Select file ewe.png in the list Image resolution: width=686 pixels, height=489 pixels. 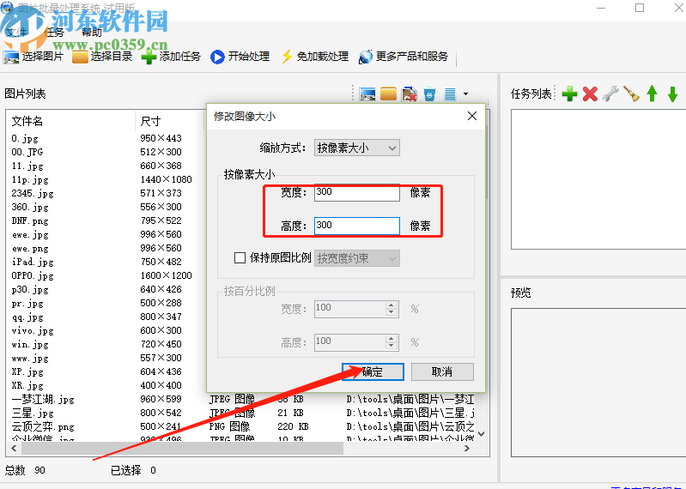click(30, 248)
